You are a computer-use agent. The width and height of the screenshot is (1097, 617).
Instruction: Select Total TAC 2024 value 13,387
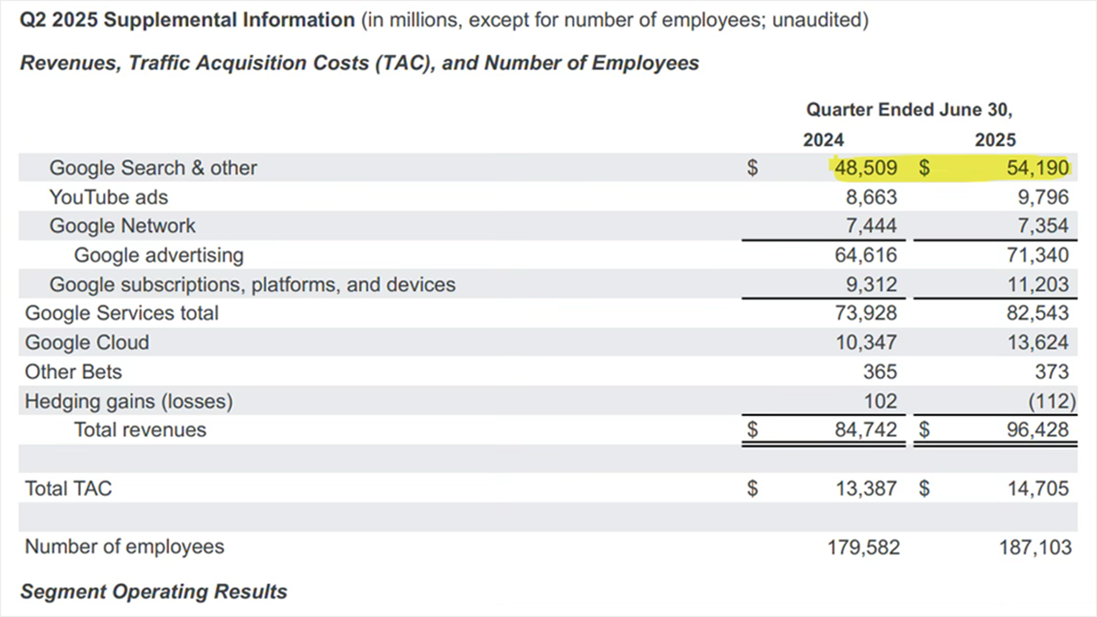[866, 489]
